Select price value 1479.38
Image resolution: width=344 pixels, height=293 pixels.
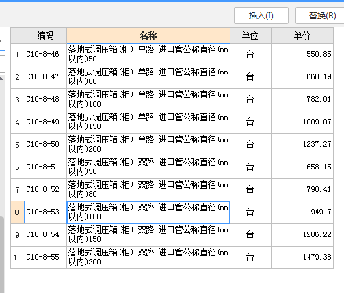coord(317,257)
